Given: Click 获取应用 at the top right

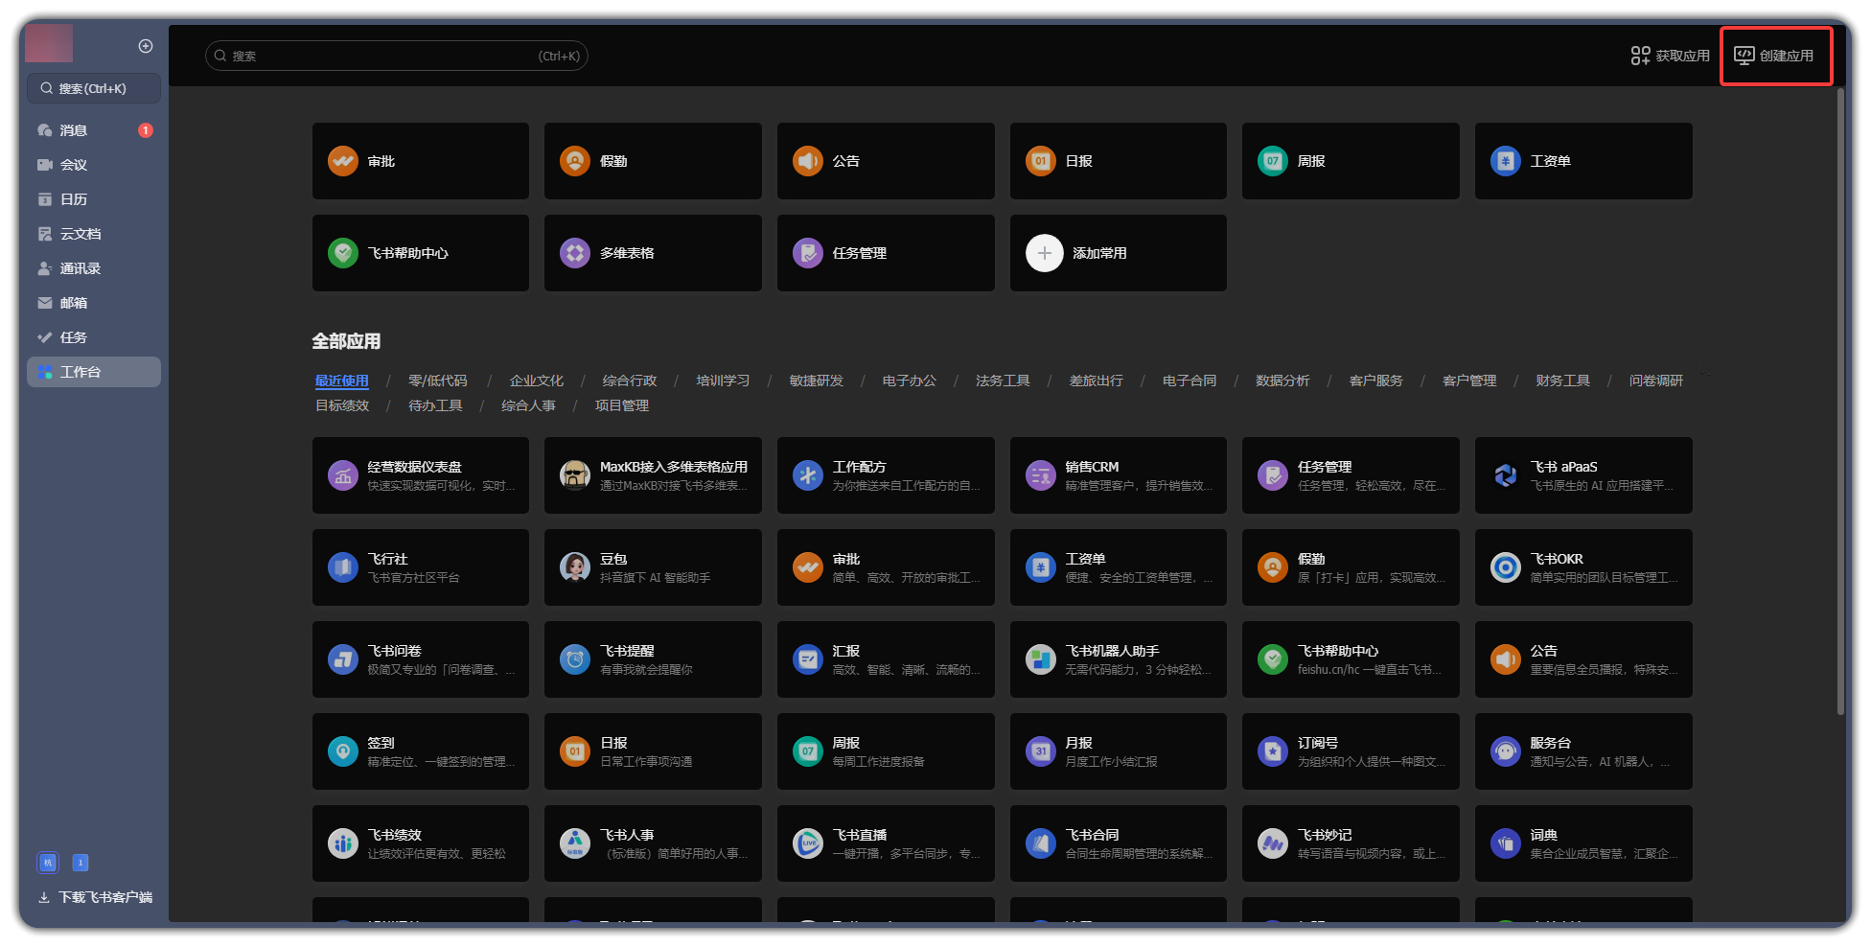Looking at the screenshot, I should (1671, 56).
